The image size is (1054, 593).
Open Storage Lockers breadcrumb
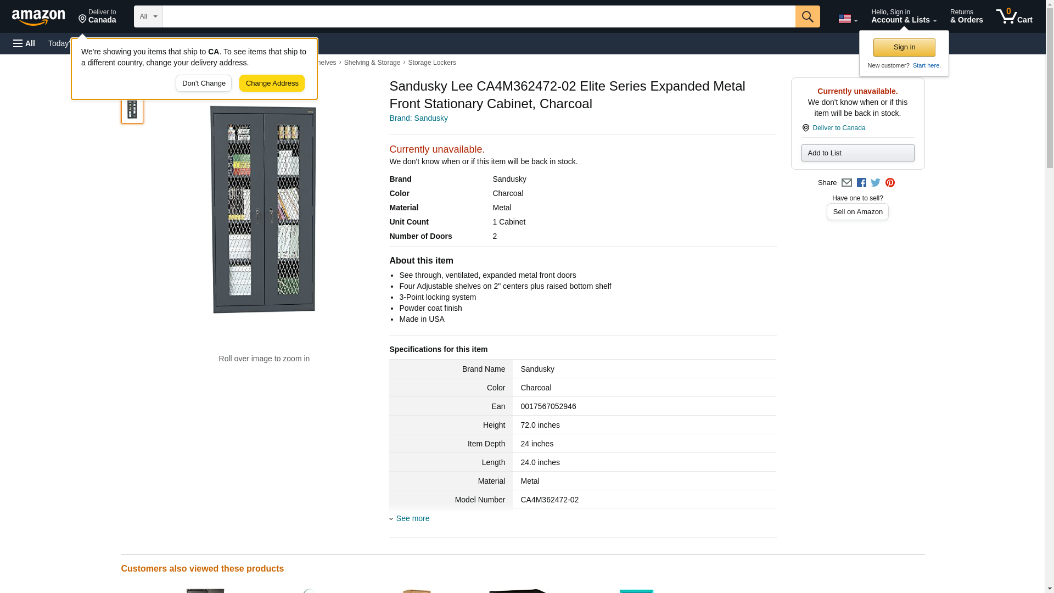click(431, 63)
